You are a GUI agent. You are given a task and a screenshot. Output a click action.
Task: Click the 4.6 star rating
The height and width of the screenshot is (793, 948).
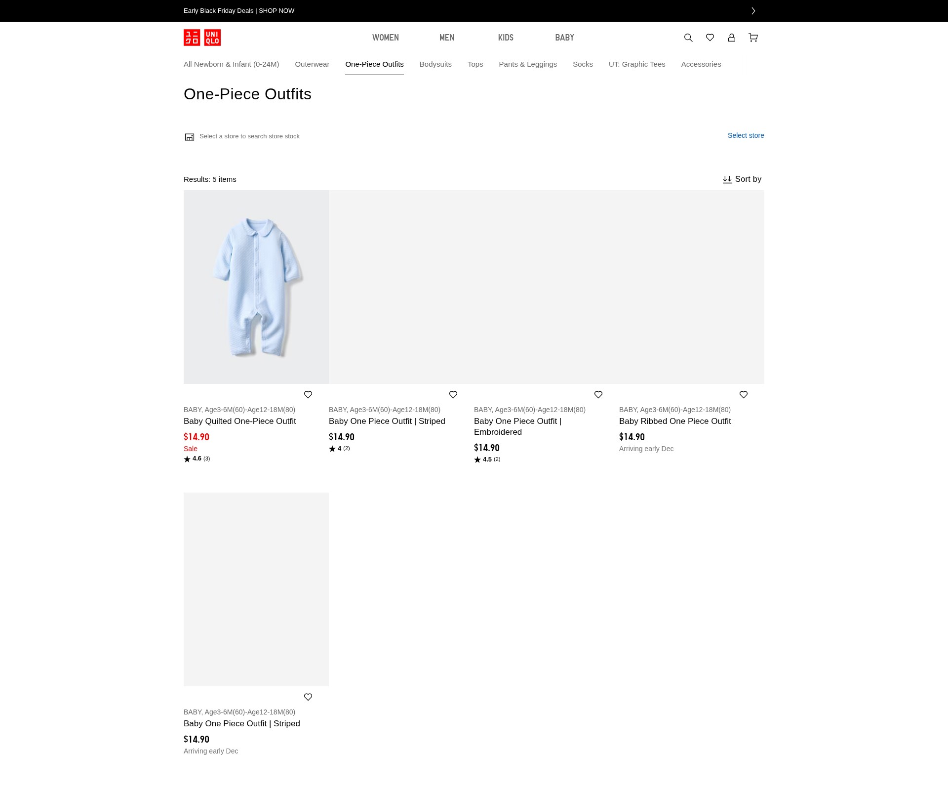tap(197, 459)
